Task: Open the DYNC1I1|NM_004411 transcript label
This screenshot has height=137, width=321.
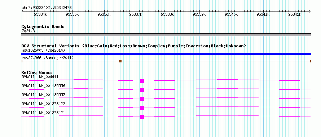Action: point(40,77)
